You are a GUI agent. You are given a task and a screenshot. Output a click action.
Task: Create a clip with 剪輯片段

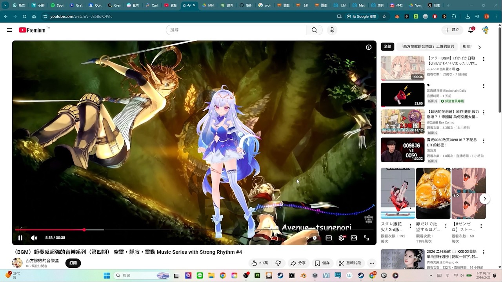(x=350, y=263)
